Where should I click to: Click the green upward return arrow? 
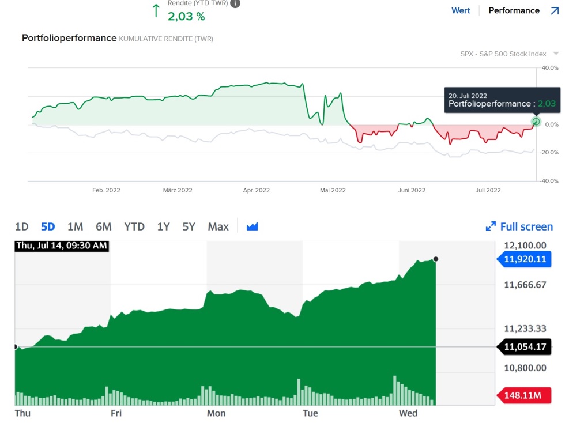click(156, 11)
